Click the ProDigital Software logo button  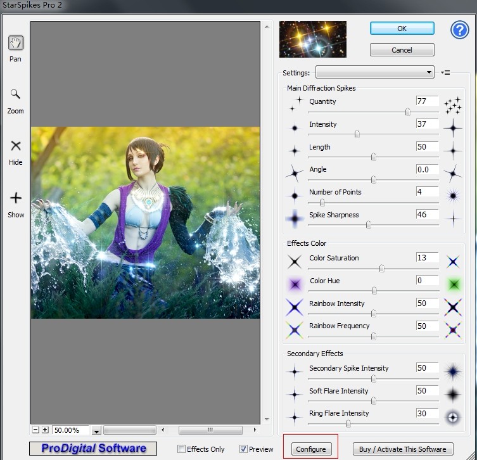pyautogui.click(x=93, y=449)
